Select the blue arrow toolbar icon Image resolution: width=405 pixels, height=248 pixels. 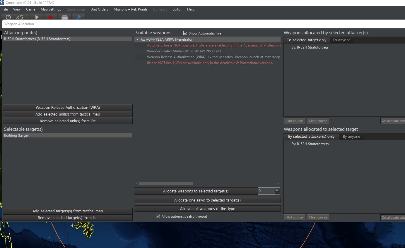pos(78,17)
